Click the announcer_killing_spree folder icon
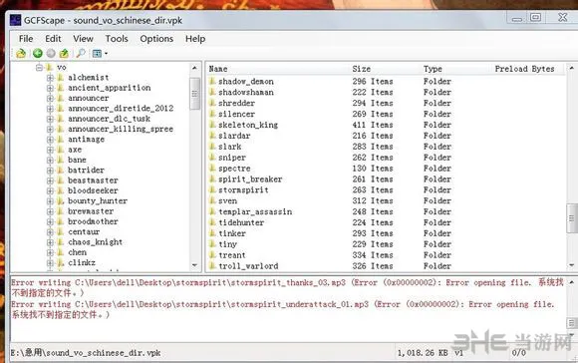Screen dimensions: 578x363 (x=61, y=129)
